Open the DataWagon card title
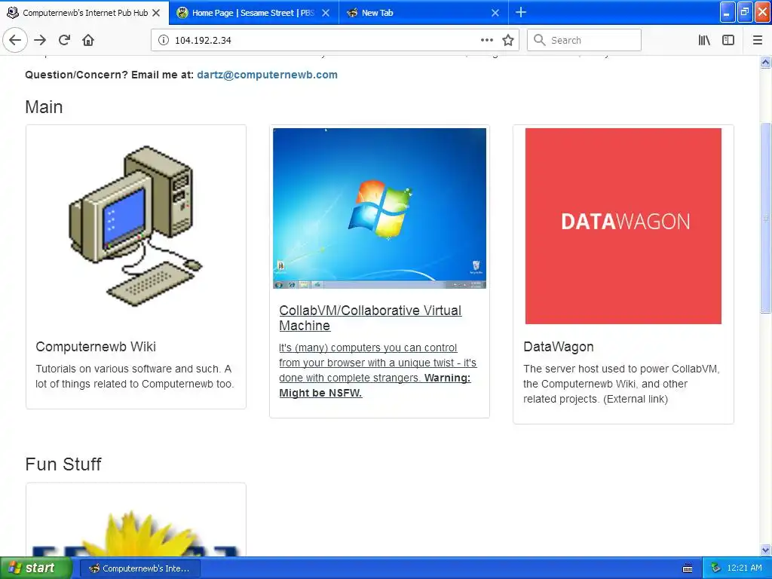The width and height of the screenshot is (772, 579). tap(559, 347)
